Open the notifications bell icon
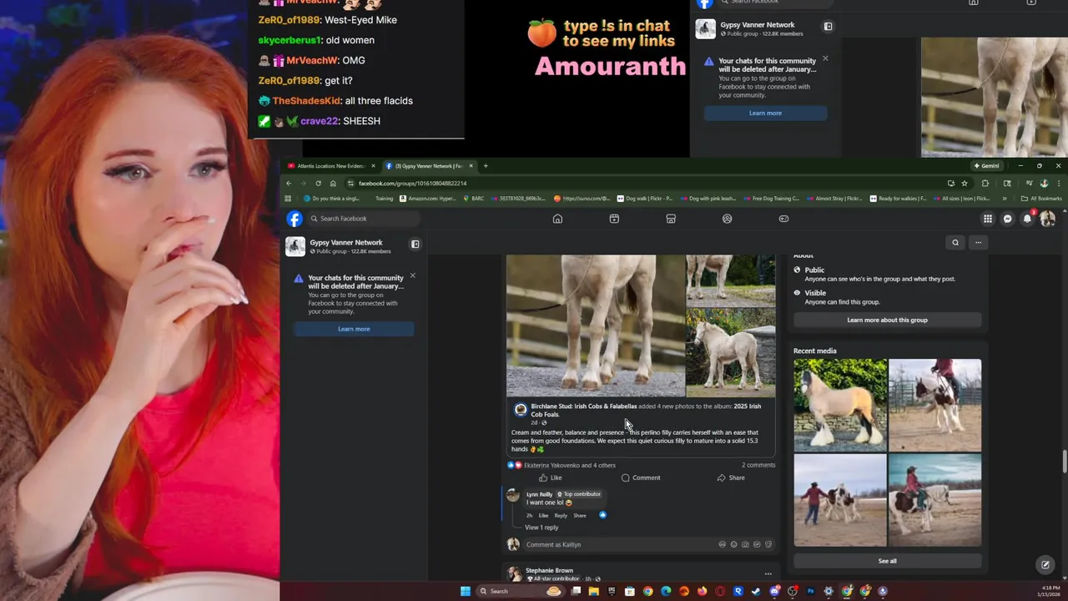The image size is (1068, 601). point(1028,219)
